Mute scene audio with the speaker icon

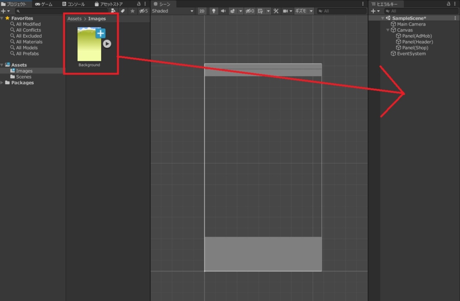click(x=223, y=11)
